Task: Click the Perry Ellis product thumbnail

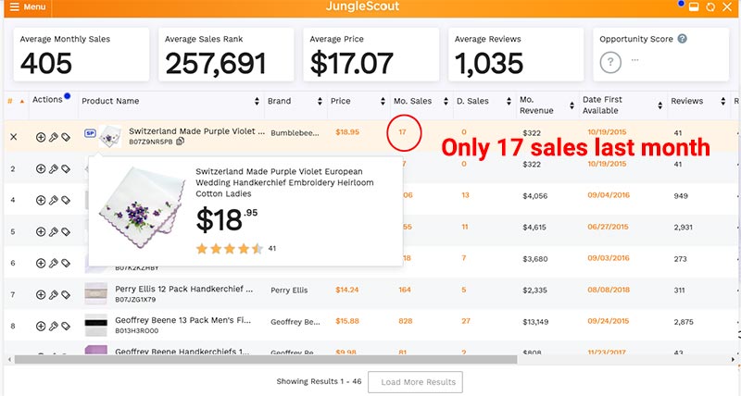Action: (96, 293)
